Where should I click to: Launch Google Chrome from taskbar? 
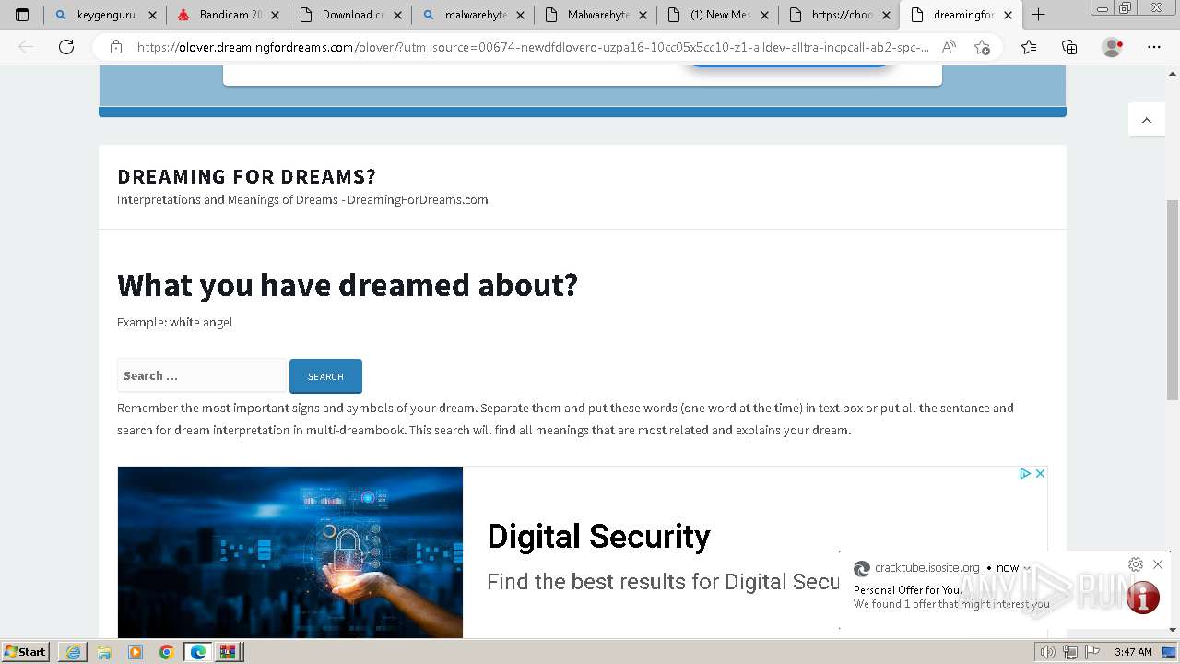(x=167, y=652)
